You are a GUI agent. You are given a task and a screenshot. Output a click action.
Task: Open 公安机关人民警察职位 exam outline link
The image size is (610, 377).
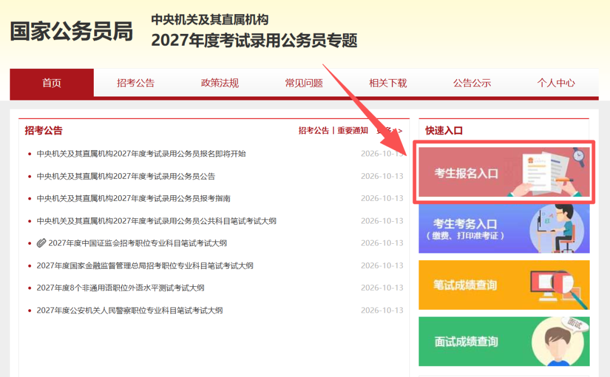(130, 310)
